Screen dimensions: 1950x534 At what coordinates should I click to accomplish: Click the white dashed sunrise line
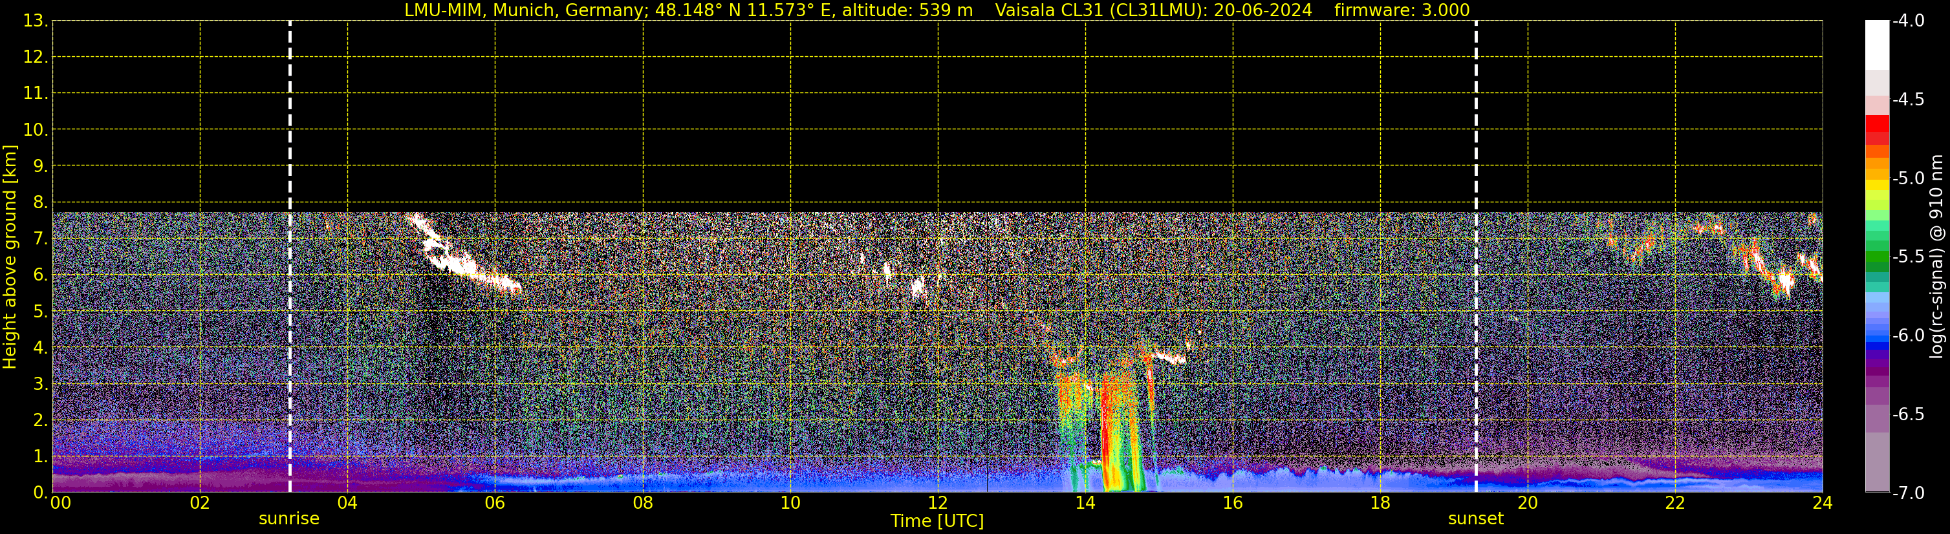point(290,257)
